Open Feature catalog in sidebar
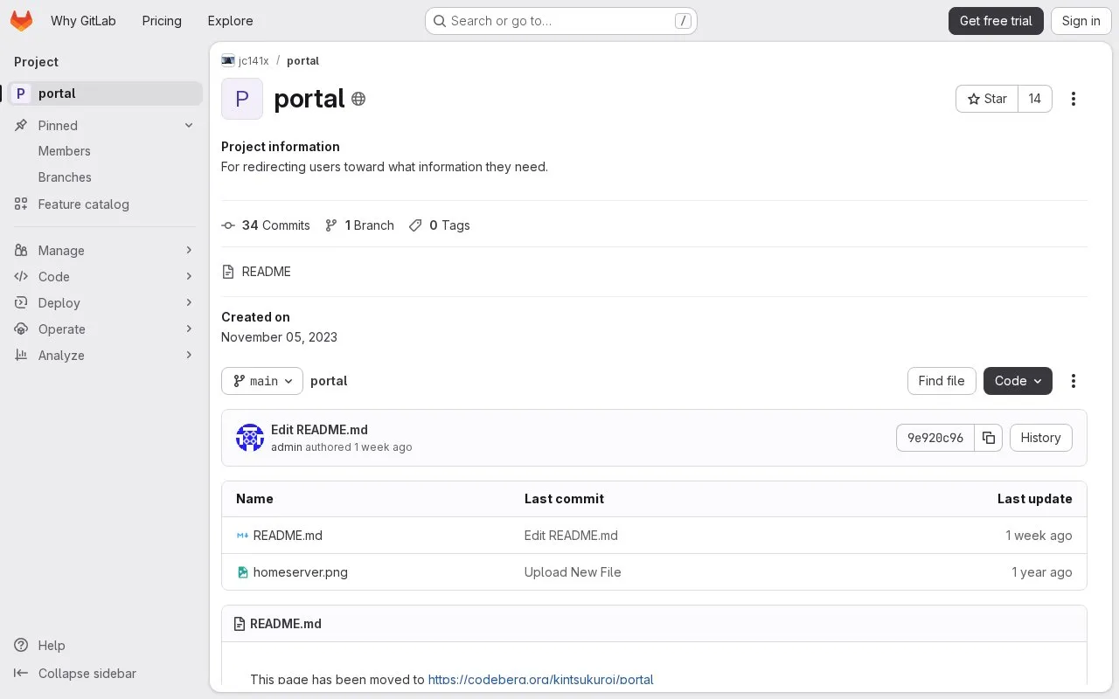Image resolution: width=1119 pixels, height=699 pixels. [105, 204]
